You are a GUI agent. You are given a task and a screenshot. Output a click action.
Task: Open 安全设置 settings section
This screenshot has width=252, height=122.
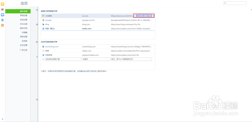tap(24, 45)
